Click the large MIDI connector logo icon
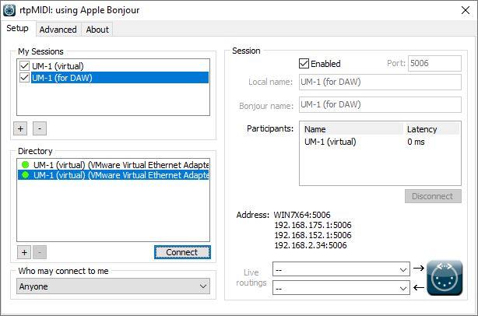The height and width of the screenshot is (316, 478). (x=445, y=278)
